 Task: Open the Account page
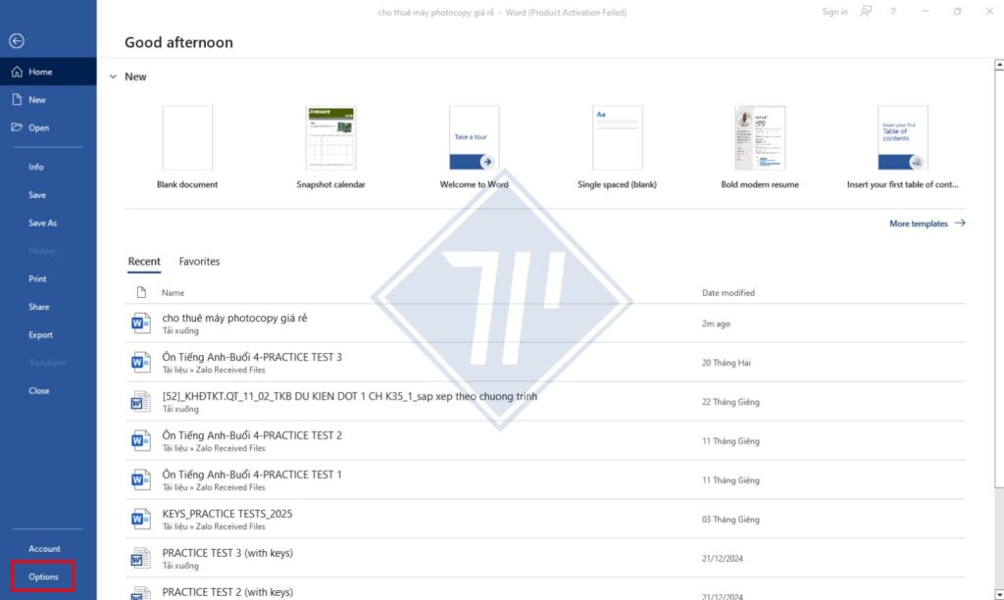coord(44,549)
